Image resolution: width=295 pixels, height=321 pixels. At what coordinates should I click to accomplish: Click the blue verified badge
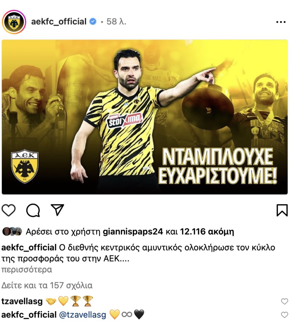(x=93, y=22)
